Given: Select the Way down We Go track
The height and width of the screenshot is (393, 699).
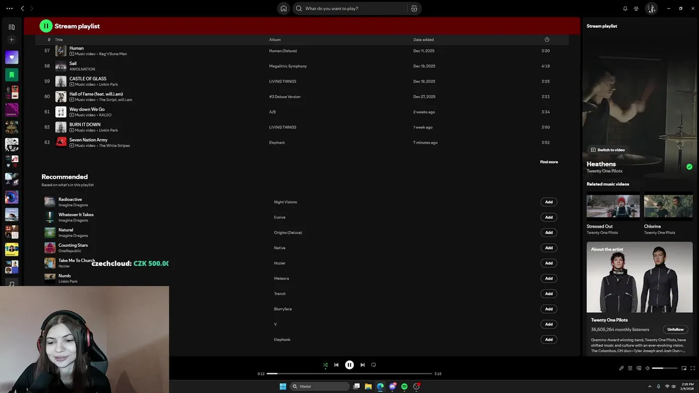Looking at the screenshot, I should tap(302, 112).
